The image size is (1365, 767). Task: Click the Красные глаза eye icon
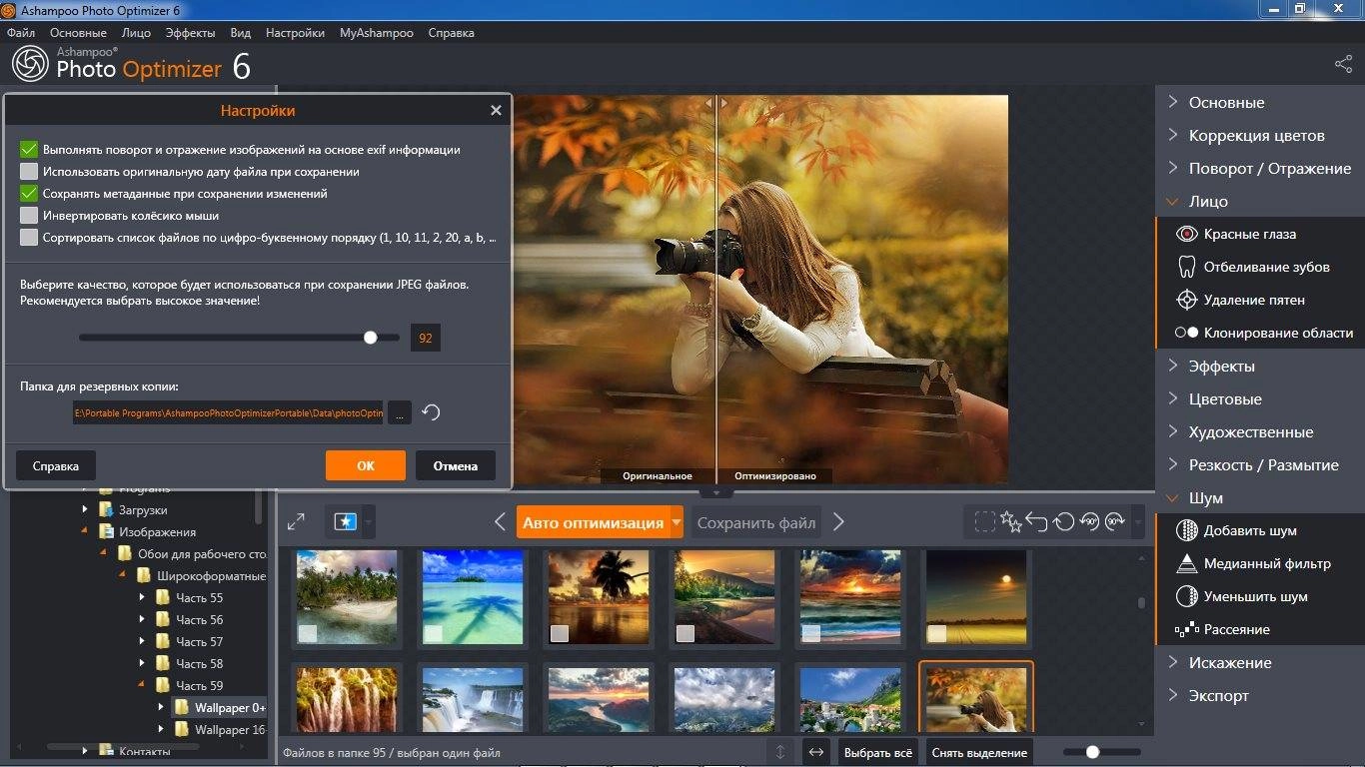point(1186,234)
